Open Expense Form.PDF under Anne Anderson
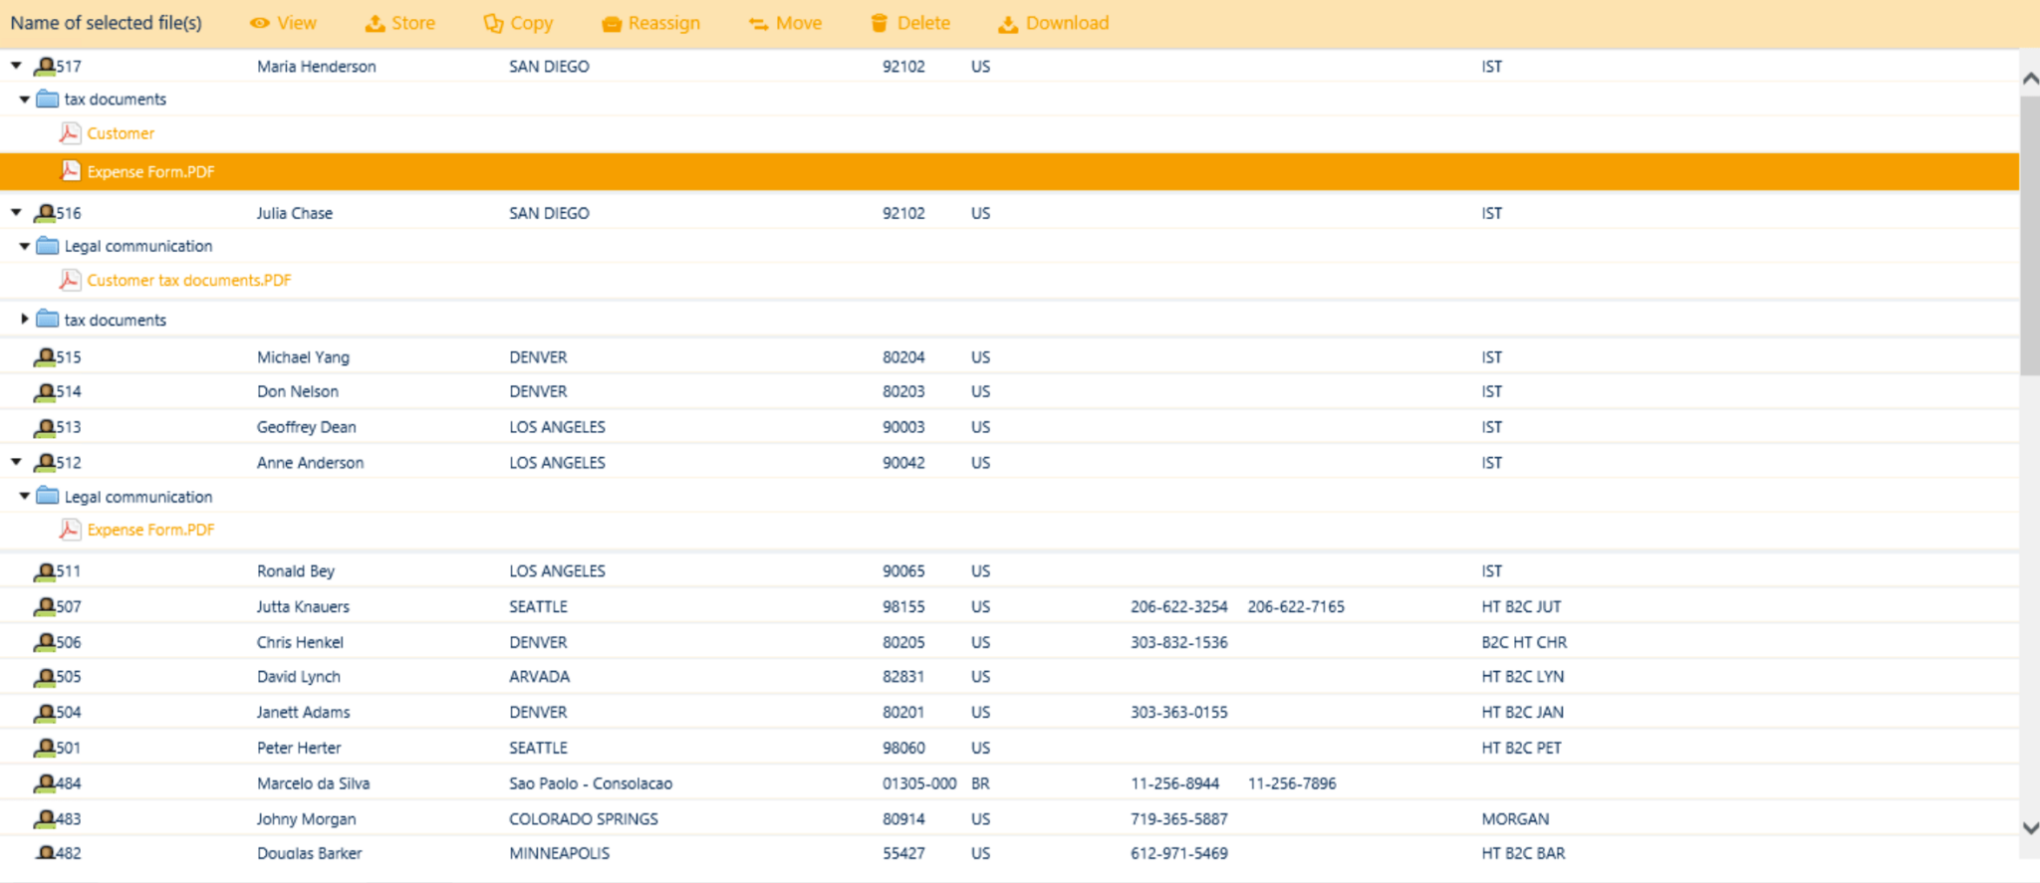Viewport: 2040px width, 883px height. [x=150, y=530]
